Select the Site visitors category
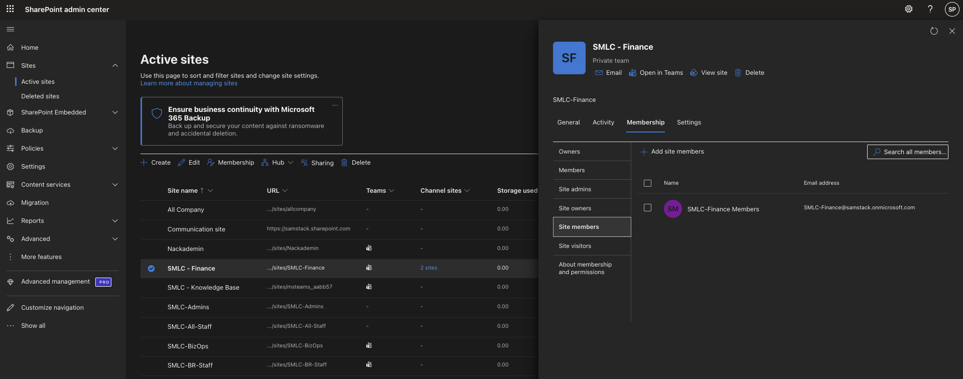The image size is (963, 379). coord(592,246)
